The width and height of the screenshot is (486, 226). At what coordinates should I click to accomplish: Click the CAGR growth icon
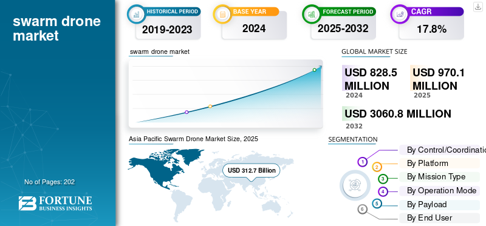[400, 14]
